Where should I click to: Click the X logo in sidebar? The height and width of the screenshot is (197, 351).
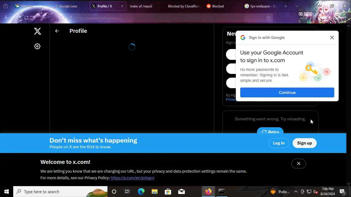click(38, 31)
